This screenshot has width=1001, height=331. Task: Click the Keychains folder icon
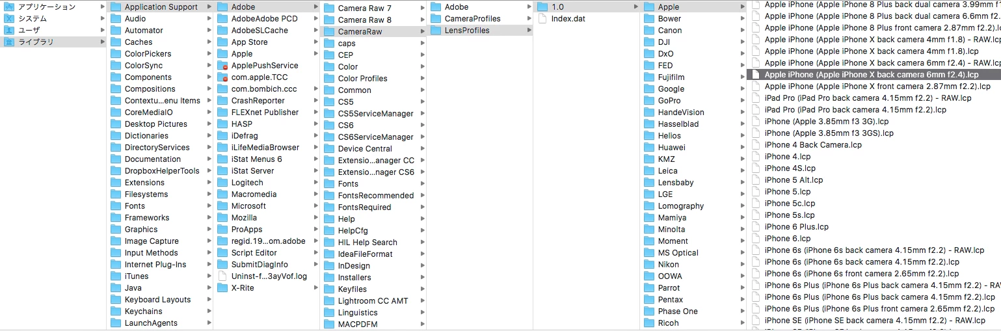click(116, 311)
